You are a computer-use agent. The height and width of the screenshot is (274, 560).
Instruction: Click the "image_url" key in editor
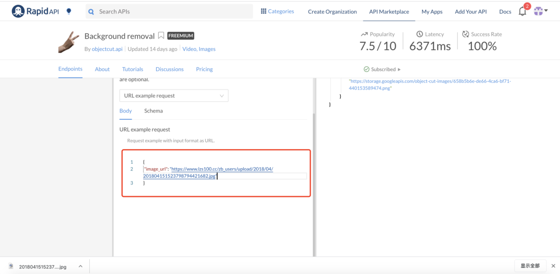(156, 169)
